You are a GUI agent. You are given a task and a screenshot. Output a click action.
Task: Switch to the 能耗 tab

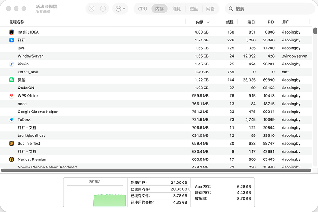tap(177, 9)
